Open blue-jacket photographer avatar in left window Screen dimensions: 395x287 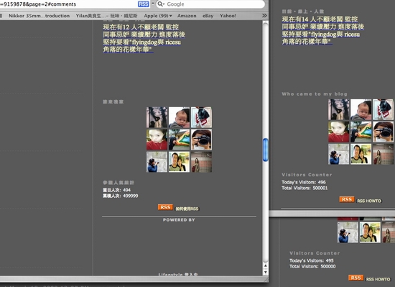pyautogui.click(x=157, y=162)
